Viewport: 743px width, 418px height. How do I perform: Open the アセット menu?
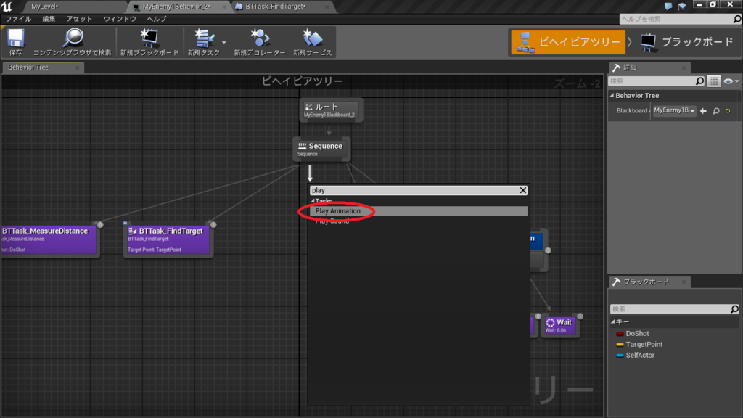point(79,19)
